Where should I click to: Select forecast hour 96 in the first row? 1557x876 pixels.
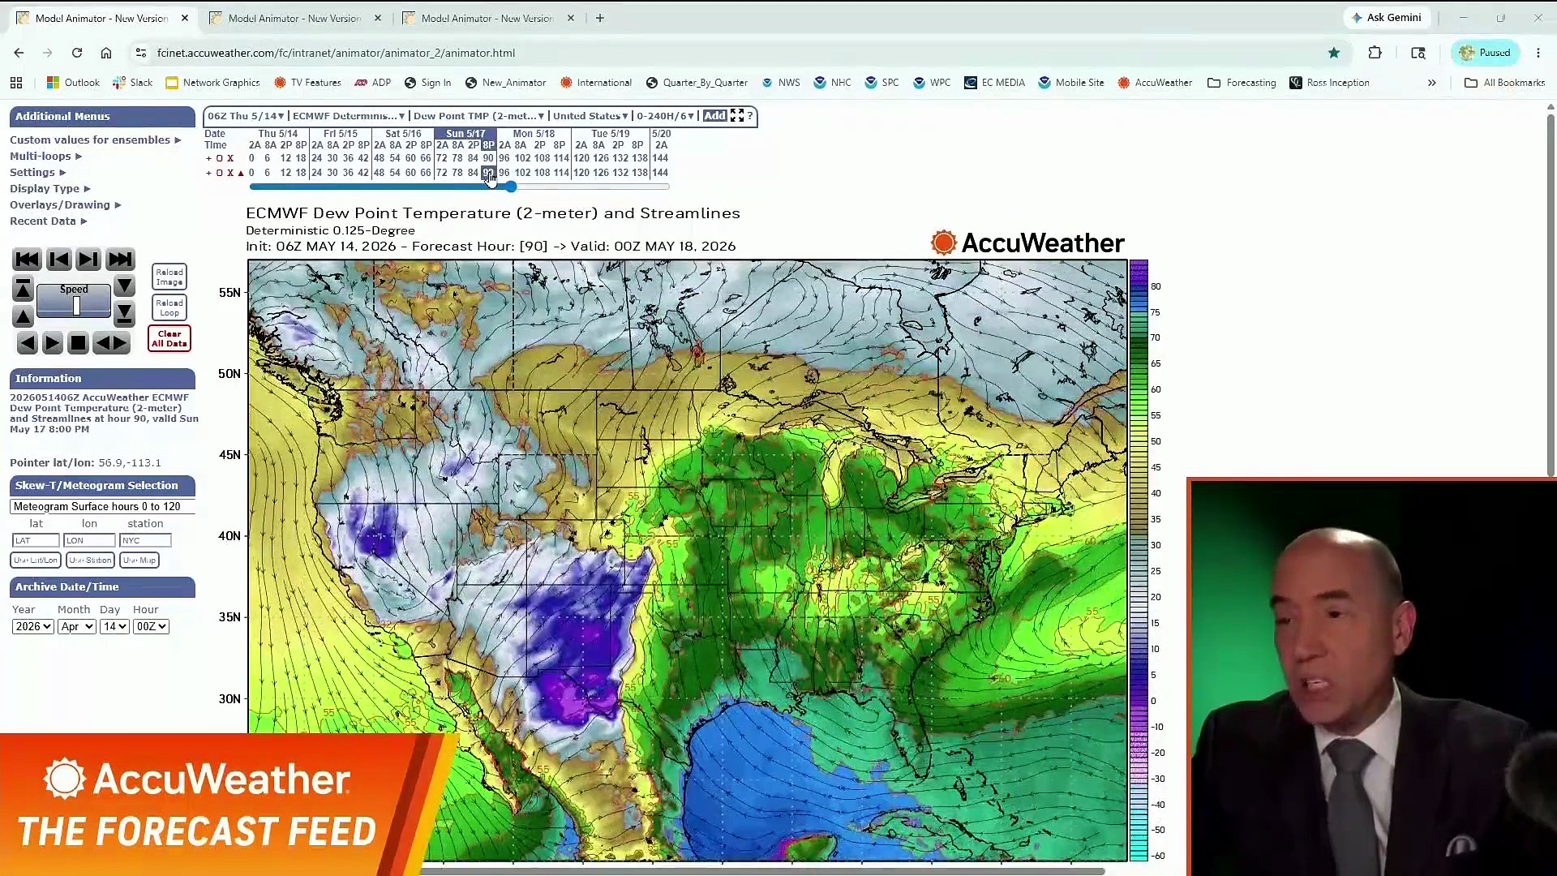tap(504, 158)
